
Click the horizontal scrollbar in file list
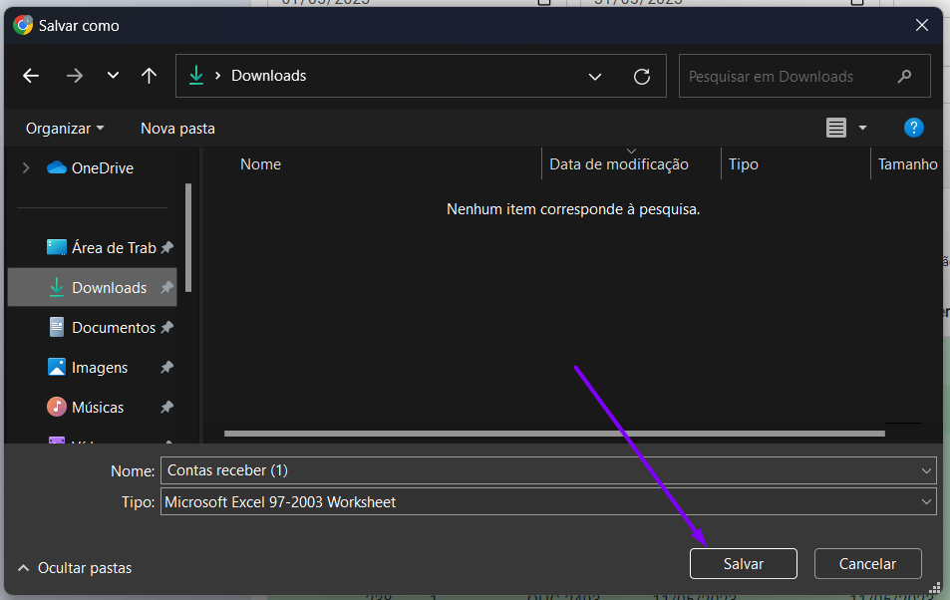click(553, 434)
